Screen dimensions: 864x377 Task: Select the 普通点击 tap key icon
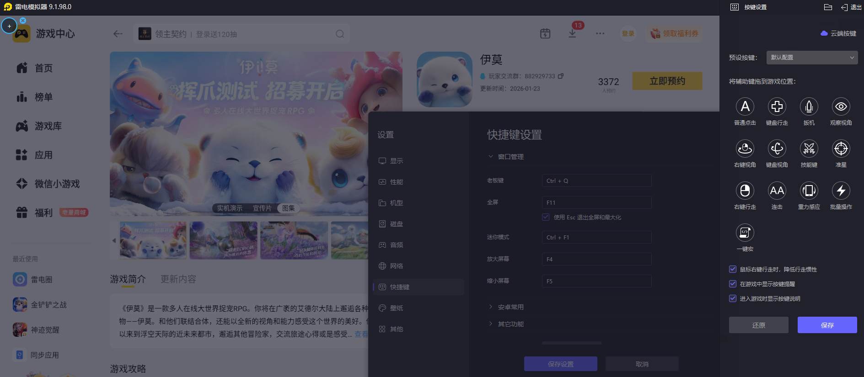pyautogui.click(x=745, y=106)
